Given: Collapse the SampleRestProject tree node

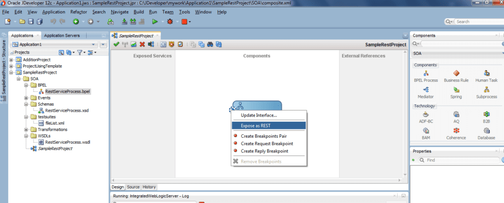Looking at the screenshot, I should tap(12, 73).
